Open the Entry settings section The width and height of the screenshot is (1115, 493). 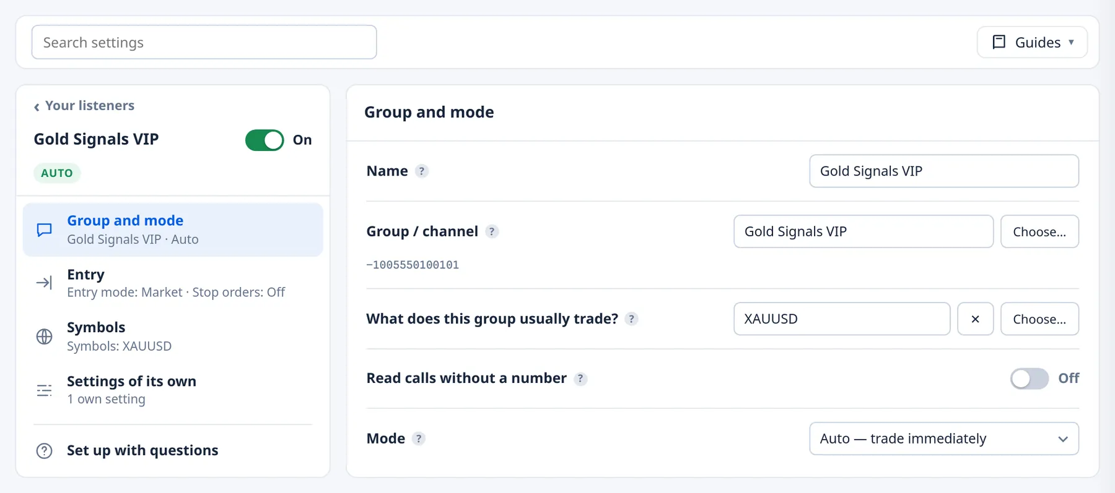tap(173, 283)
